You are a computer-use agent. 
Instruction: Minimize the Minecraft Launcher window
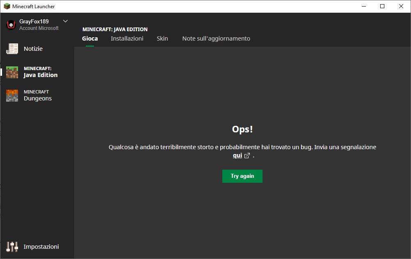pos(363,6)
